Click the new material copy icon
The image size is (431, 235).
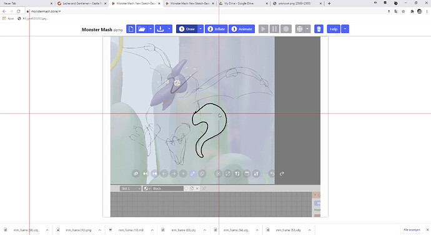[x=192, y=189]
